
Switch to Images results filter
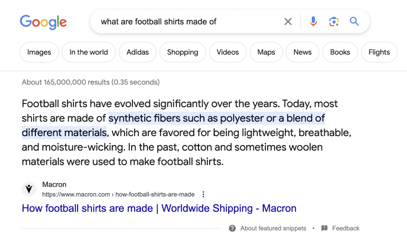pos(39,52)
